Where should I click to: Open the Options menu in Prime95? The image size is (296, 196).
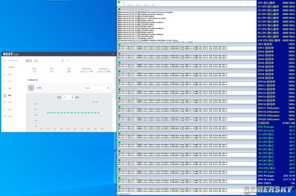[x=138, y=5]
